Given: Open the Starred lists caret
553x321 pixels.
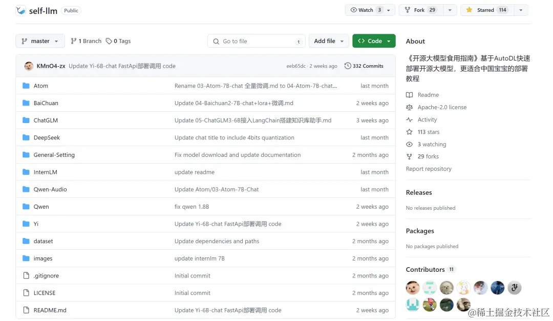Looking at the screenshot, I should (521, 10).
